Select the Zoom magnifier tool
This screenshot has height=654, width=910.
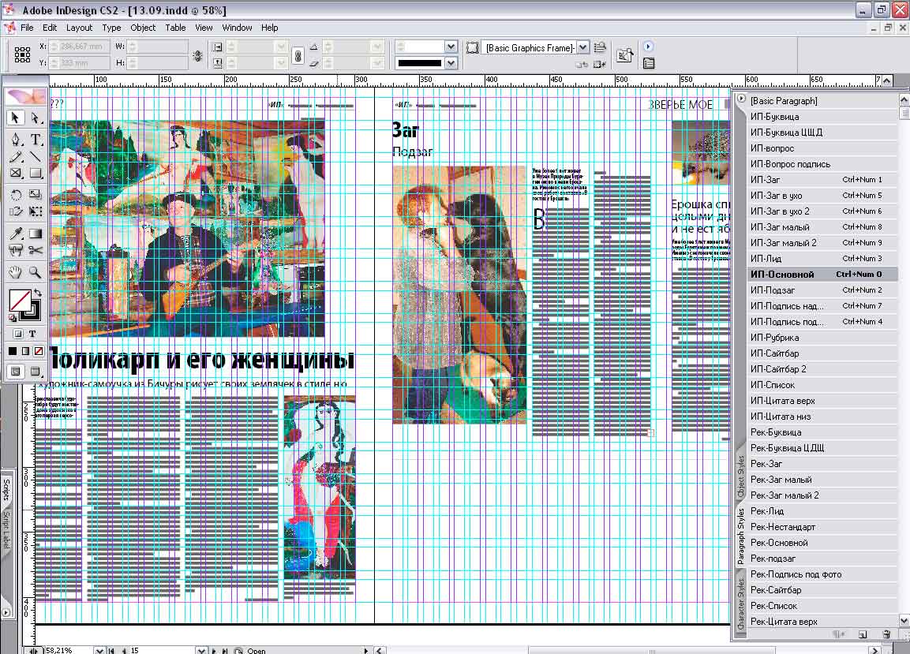pos(36,271)
